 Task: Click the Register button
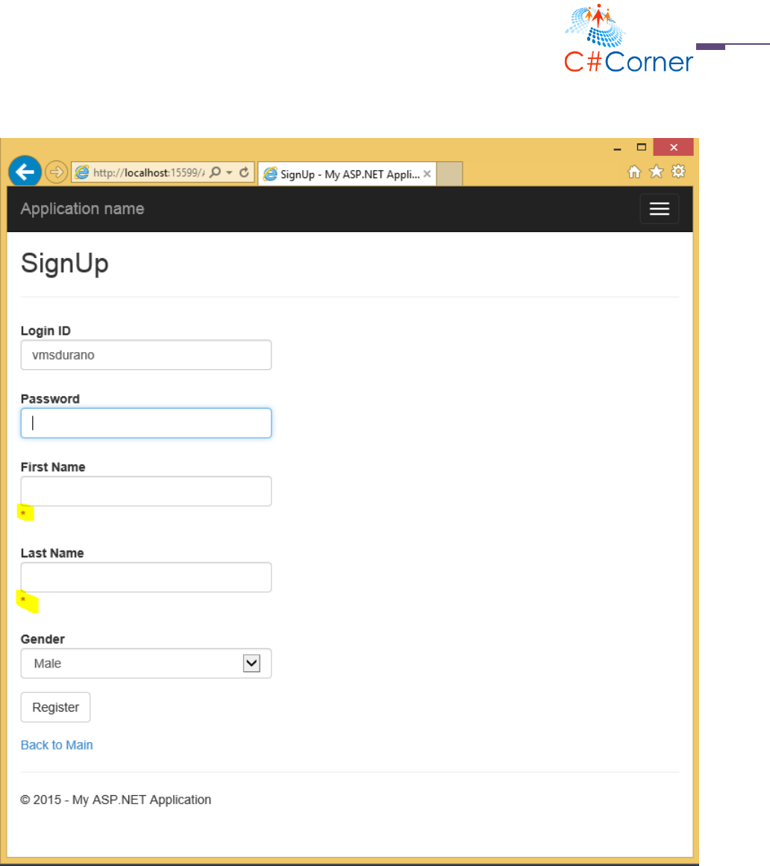pos(55,707)
